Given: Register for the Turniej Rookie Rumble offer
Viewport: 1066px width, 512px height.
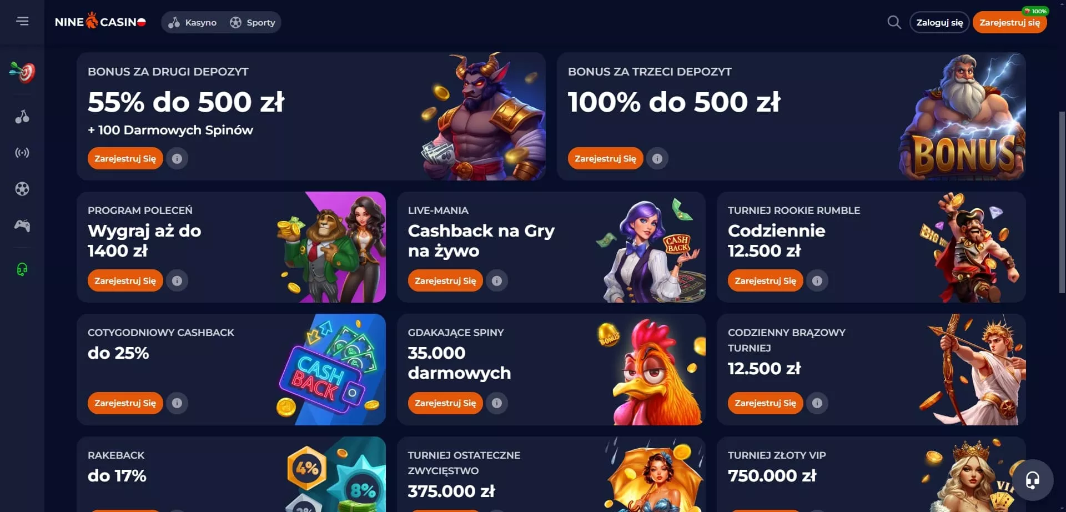Looking at the screenshot, I should [x=765, y=281].
